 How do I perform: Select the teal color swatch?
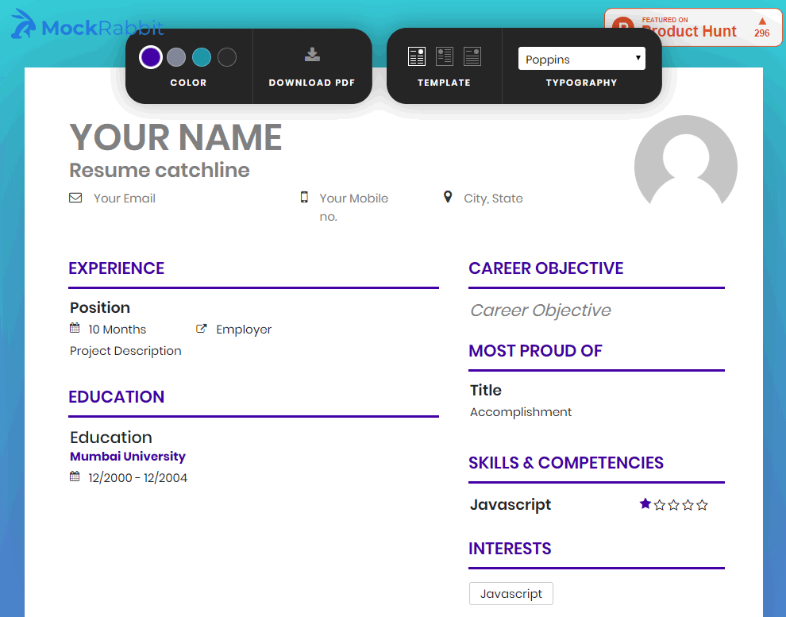pos(202,57)
